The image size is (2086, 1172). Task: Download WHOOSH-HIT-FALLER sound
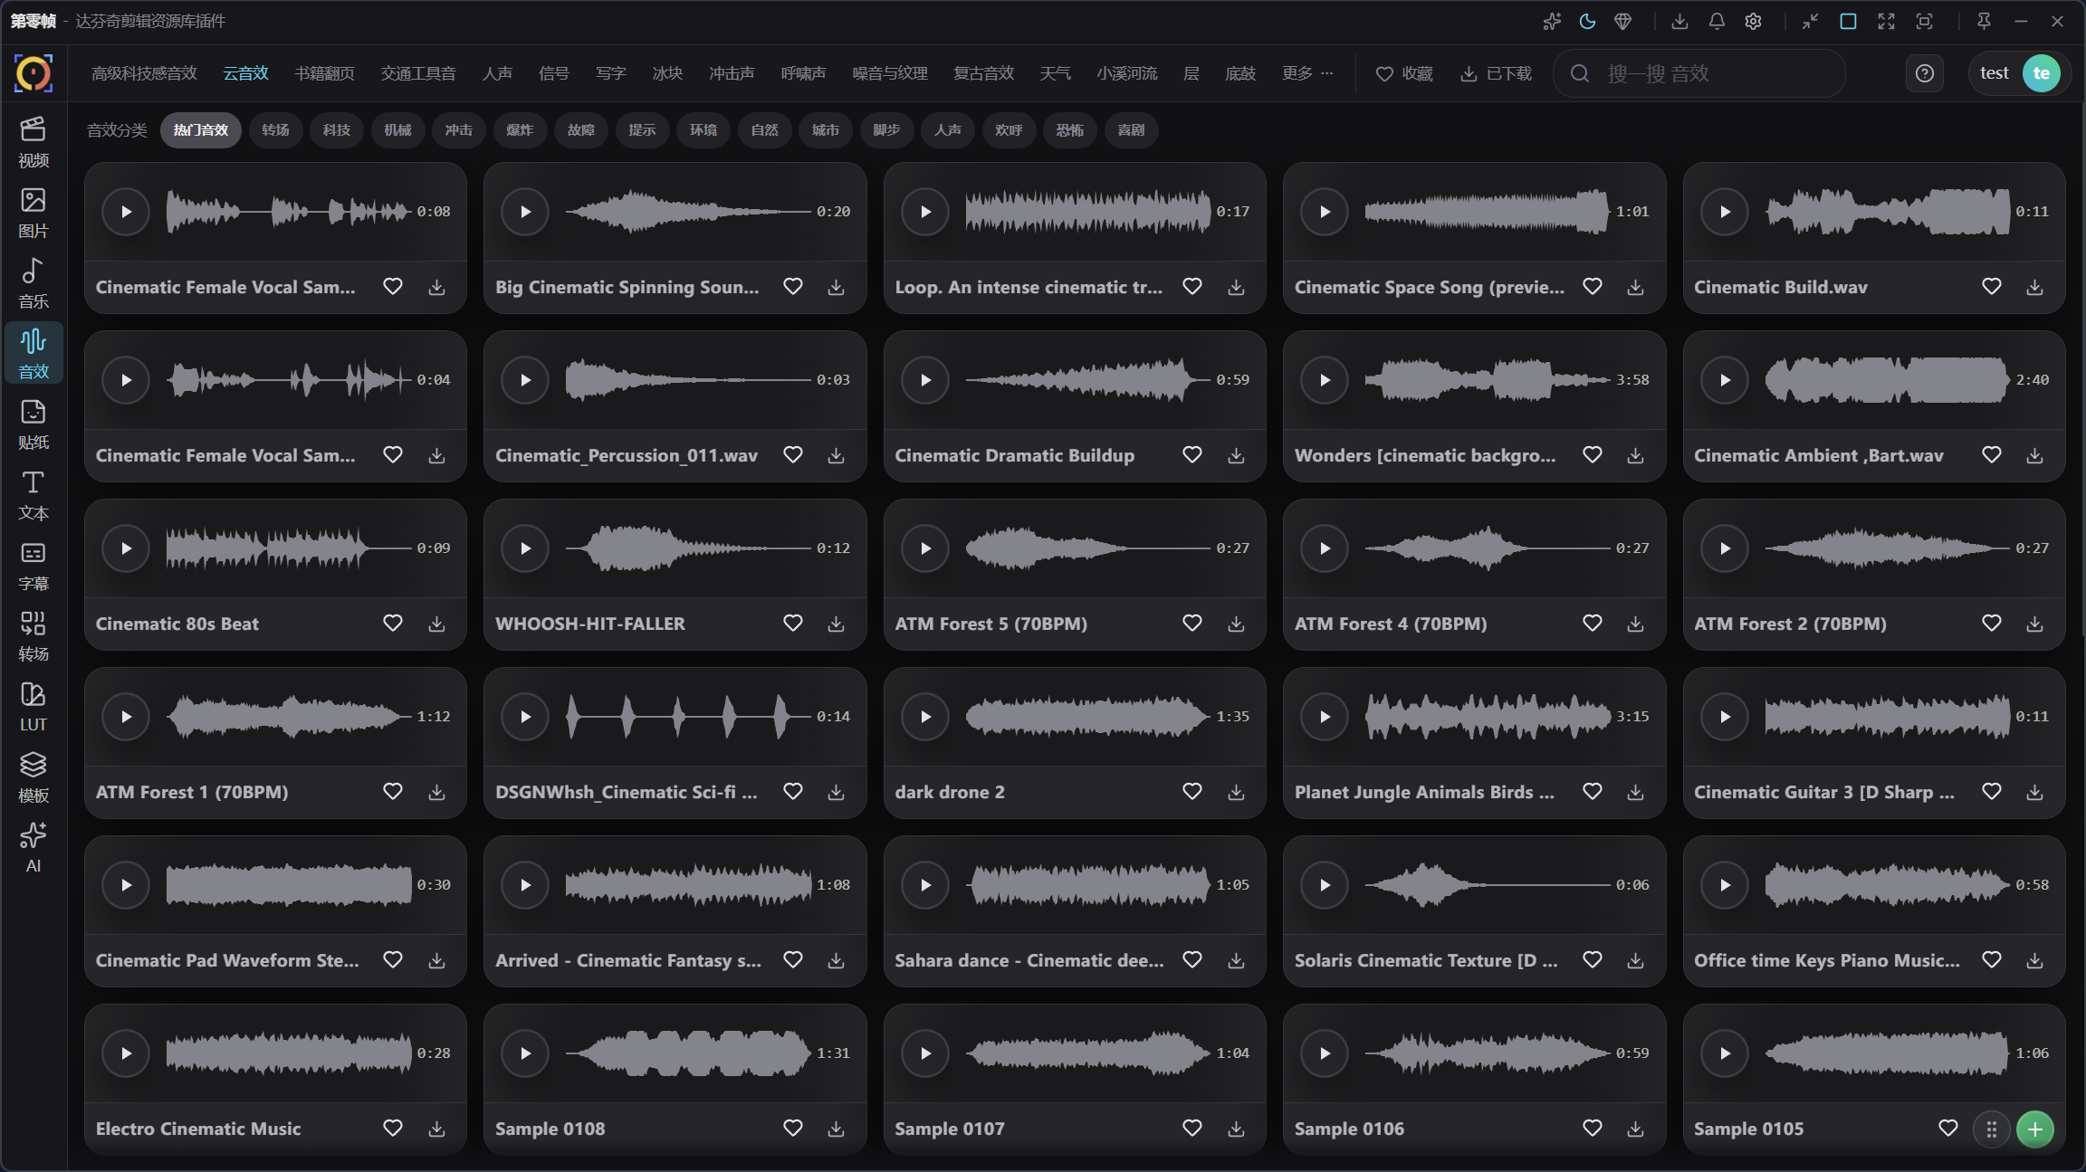point(836,624)
